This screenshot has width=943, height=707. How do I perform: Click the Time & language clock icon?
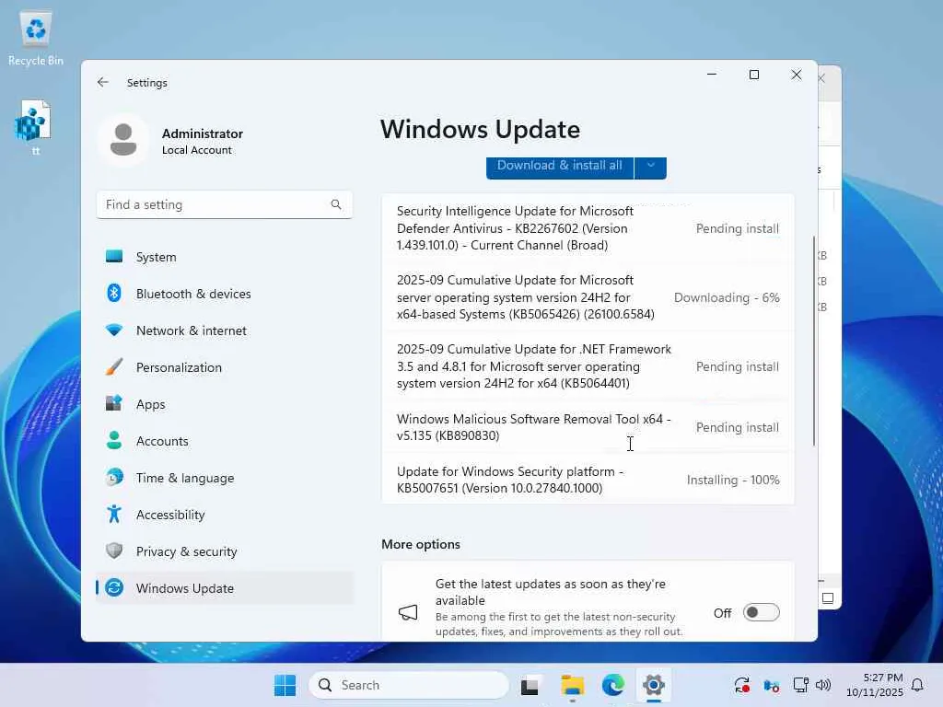pos(113,478)
